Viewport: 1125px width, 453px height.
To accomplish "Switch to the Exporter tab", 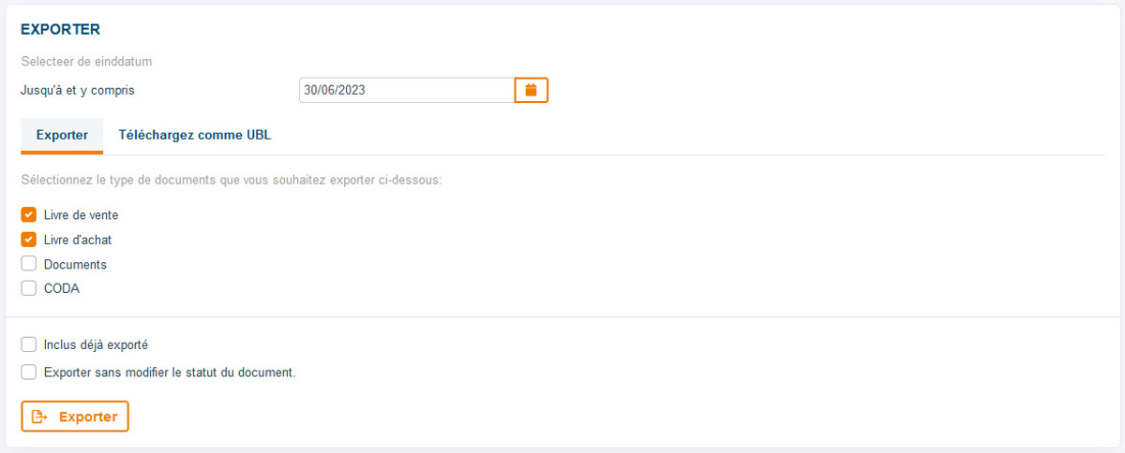I will (62, 135).
